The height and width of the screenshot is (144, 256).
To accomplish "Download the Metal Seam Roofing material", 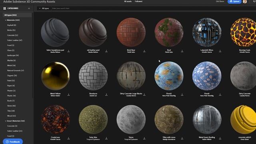I will pos(220,138).
